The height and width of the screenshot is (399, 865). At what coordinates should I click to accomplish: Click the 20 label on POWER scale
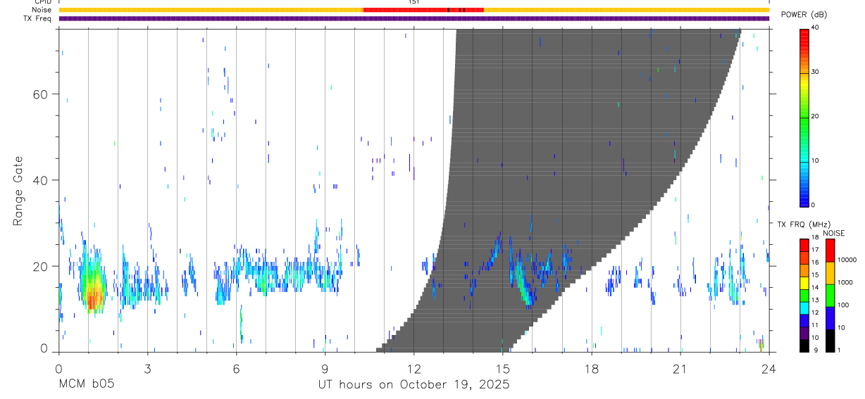click(x=816, y=116)
